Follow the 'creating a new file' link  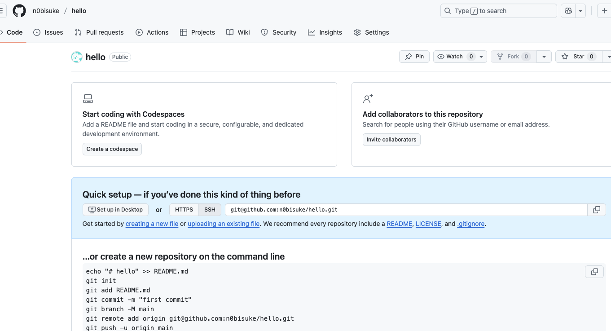coord(152,224)
